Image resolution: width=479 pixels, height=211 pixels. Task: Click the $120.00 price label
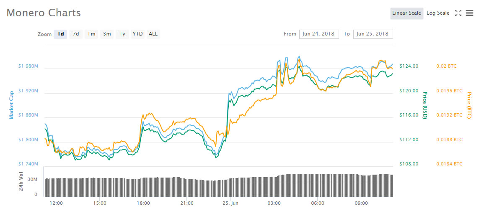click(x=409, y=91)
